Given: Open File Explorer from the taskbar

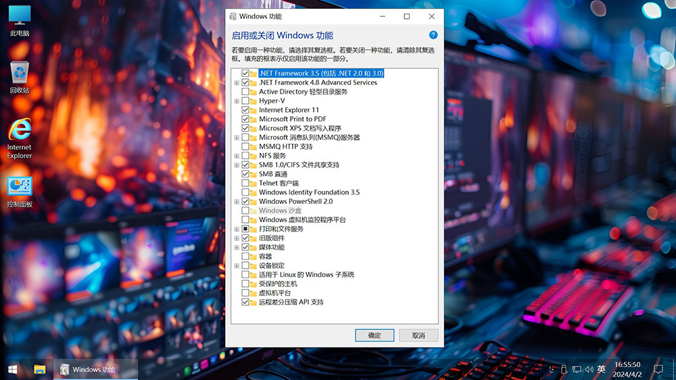Looking at the screenshot, I should coord(40,369).
